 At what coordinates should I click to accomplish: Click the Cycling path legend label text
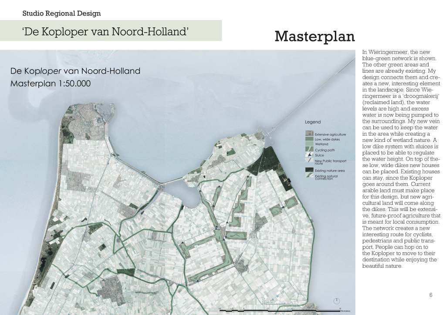[324, 150]
